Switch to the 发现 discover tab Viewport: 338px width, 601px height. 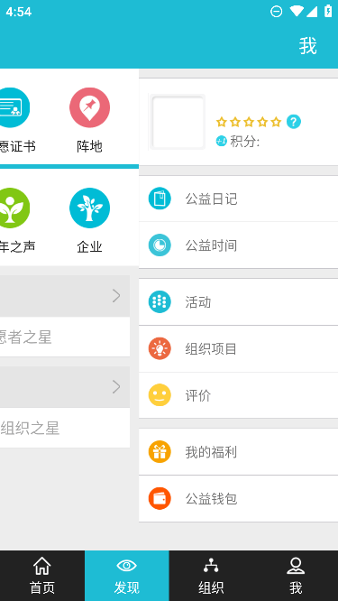click(x=127, y=576)
